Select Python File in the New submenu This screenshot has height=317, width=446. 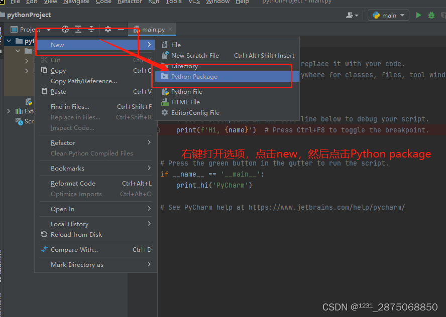tap(227, 91)
